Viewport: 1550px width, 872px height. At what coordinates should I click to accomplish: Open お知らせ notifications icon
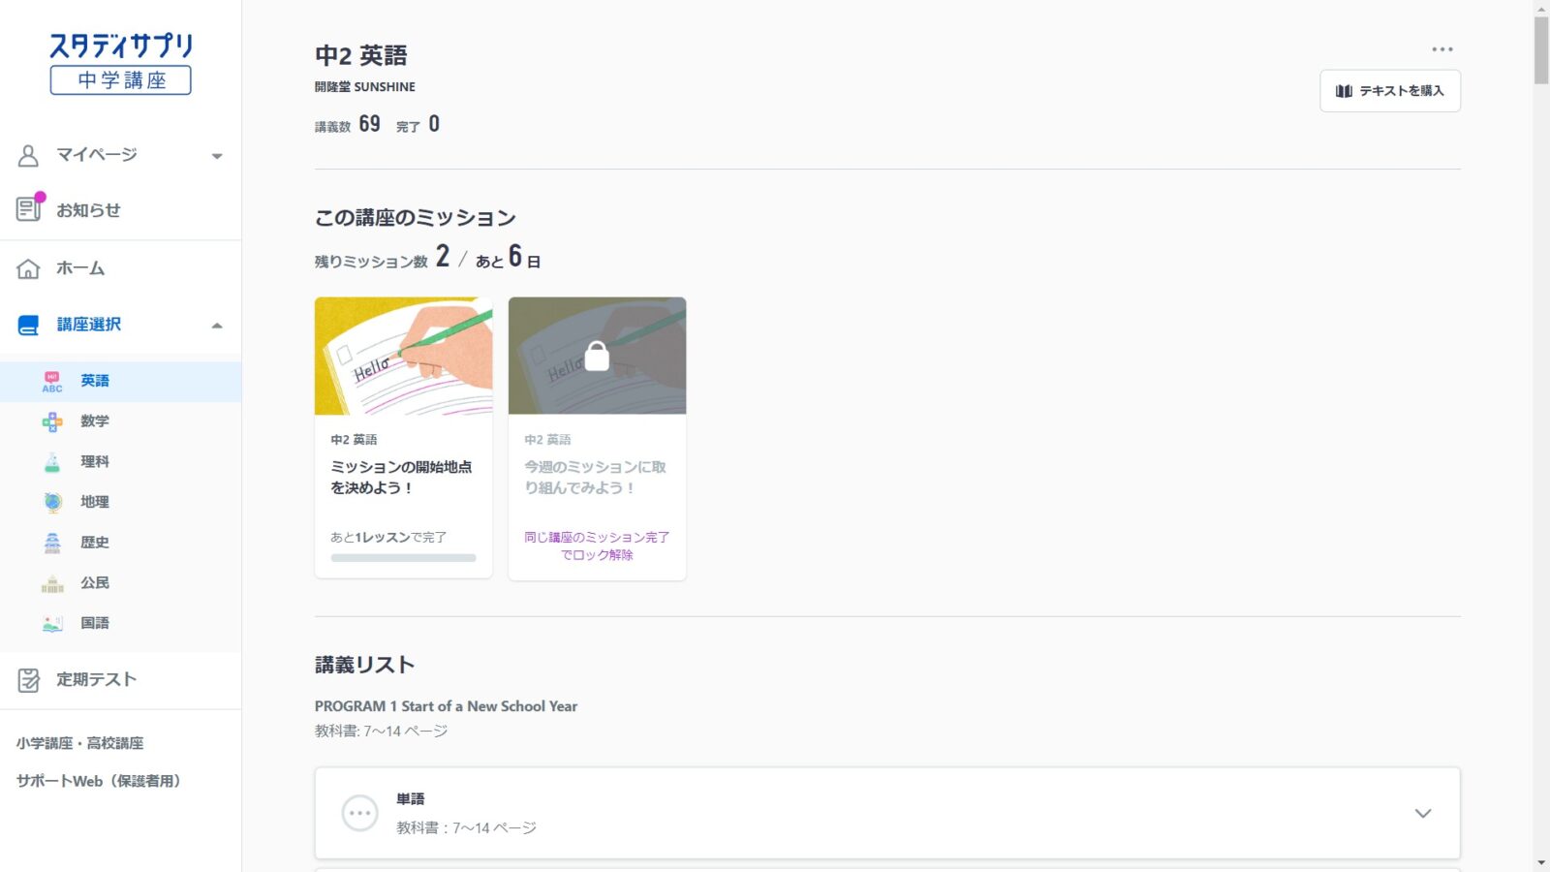[29, 208]
